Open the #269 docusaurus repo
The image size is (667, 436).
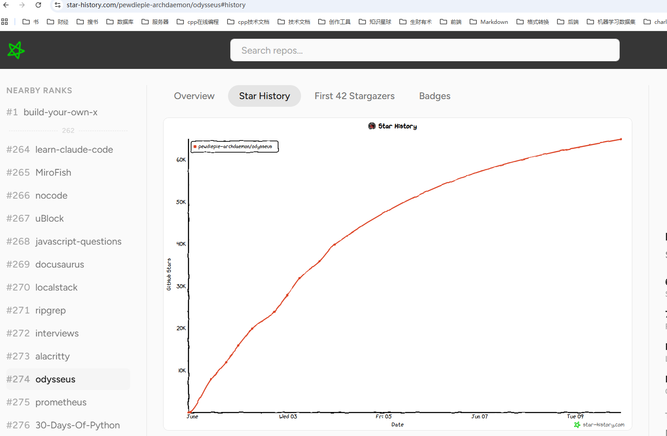[45, 264]
